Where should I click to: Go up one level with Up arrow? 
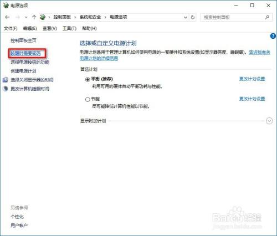pyautogui.click(x=34, y=17)
